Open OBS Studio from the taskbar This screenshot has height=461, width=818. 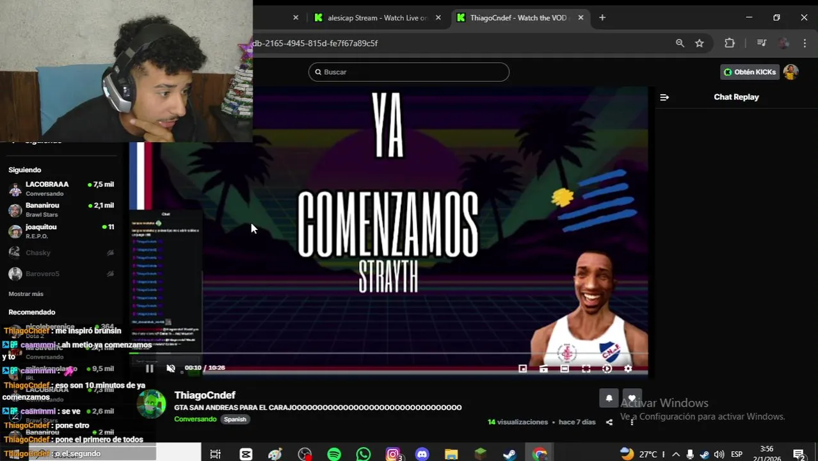pos(305,454)
